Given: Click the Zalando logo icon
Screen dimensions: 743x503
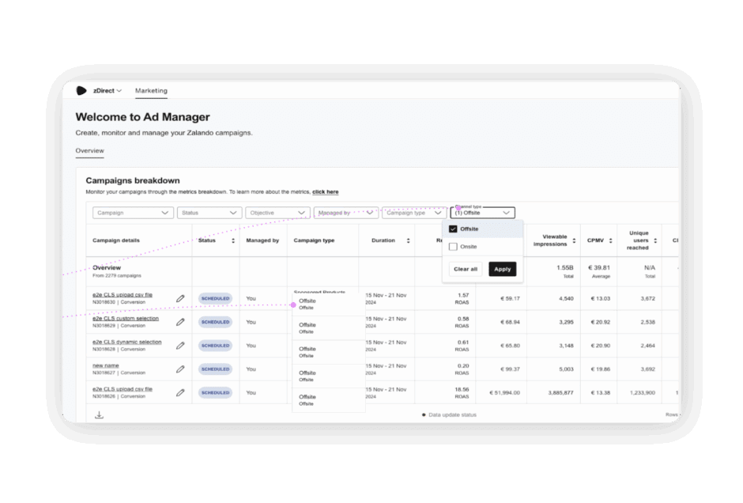Looking at the screenshot, I should (x=81, y=90).
